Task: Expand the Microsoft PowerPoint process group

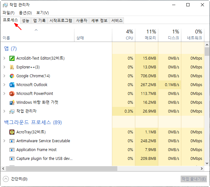Action: 4,93
